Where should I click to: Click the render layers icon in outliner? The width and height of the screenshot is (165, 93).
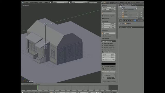(x=123, y=9)
